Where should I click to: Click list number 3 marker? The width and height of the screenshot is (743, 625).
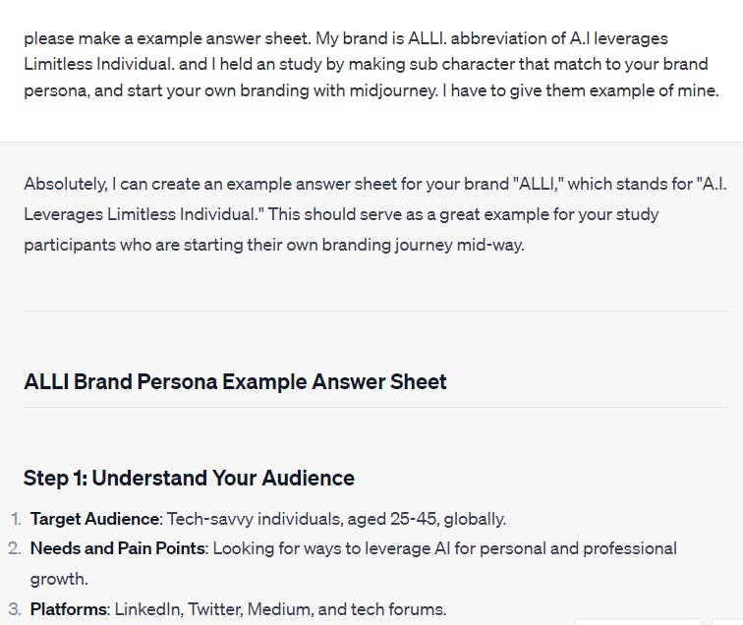coord(15,609)
